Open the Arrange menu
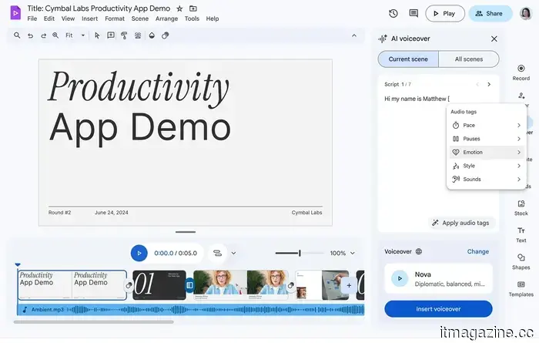This screenshot has height=343, width=539. click(x=166, y=18)
